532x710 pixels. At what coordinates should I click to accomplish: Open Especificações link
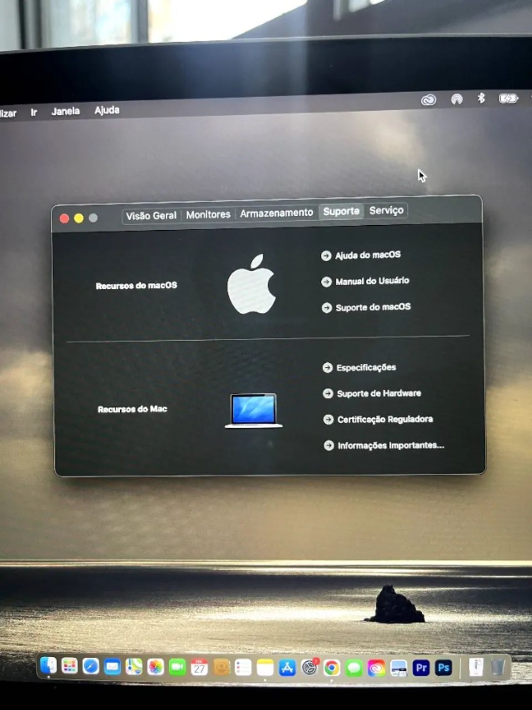[x=359, y=367]
